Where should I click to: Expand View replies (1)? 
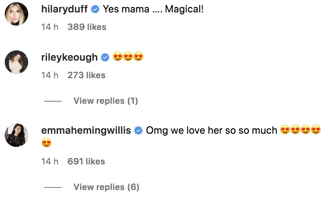pyautogui.click(x=105, y=101)
